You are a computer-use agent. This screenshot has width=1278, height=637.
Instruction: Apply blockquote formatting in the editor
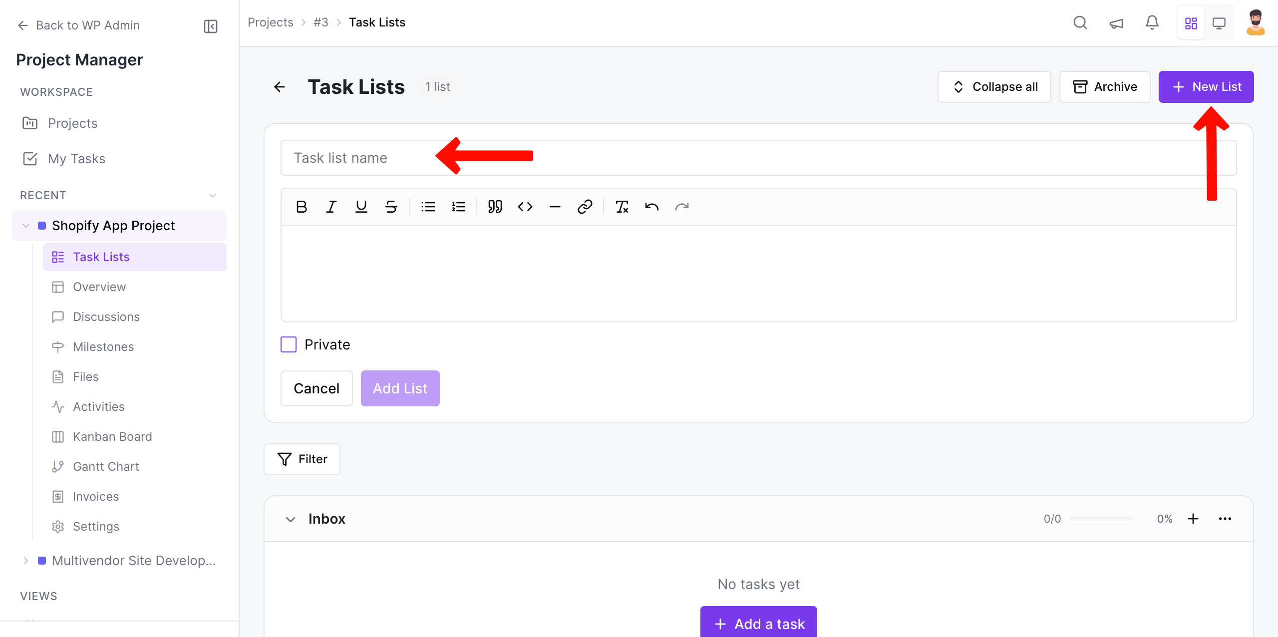tap(494, 206)
